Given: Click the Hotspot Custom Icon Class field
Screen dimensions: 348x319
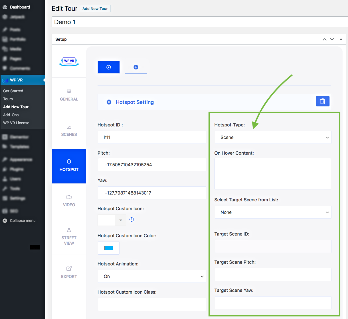Looking at the screenshot, I should (152, 304).
